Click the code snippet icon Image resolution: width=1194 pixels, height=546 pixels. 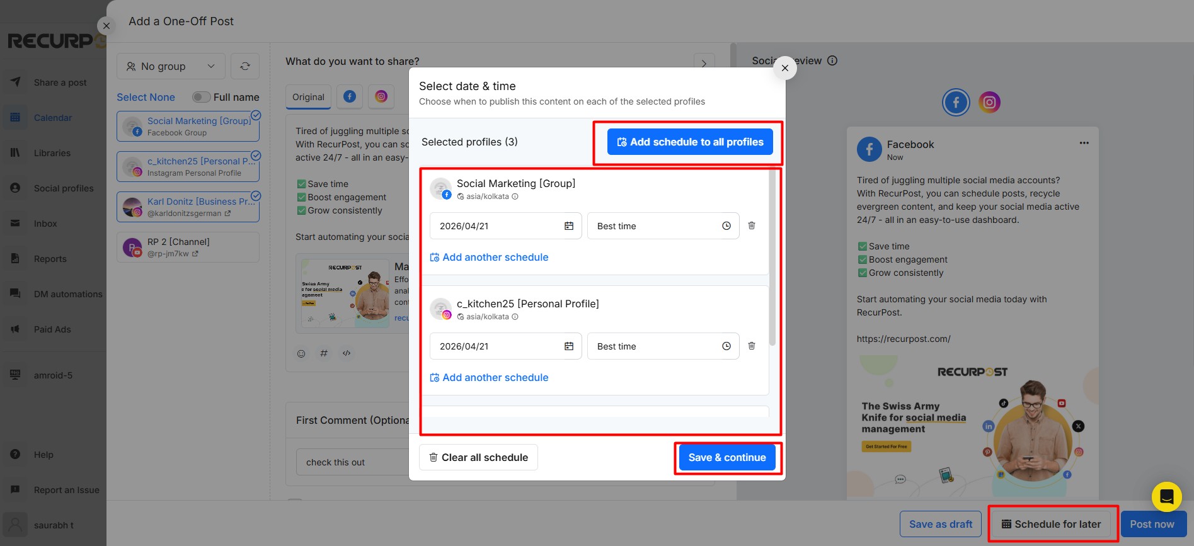pos(347,353)
